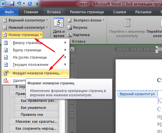162x133 pixels.
Task: Expand the Экспресс-блоки dropdown arrow
Action: [103, 20]
